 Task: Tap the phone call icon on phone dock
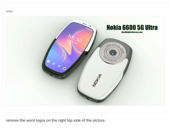tap(49, 61)
